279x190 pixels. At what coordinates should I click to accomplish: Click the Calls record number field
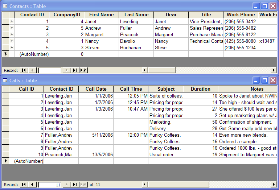tap(50, 185)
